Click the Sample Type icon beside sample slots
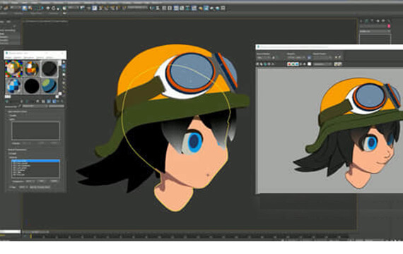This screenshot has width=403, height=254. 64,62
